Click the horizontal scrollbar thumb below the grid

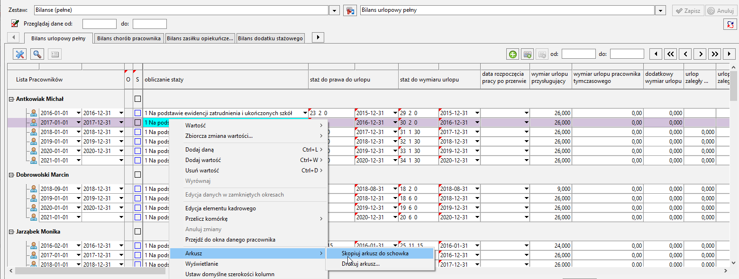(90, 271)
